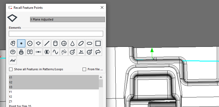The width and height of the screenshot is (219, 107).
Task: Select the Line feature filter icon
Action: point(47,43)
